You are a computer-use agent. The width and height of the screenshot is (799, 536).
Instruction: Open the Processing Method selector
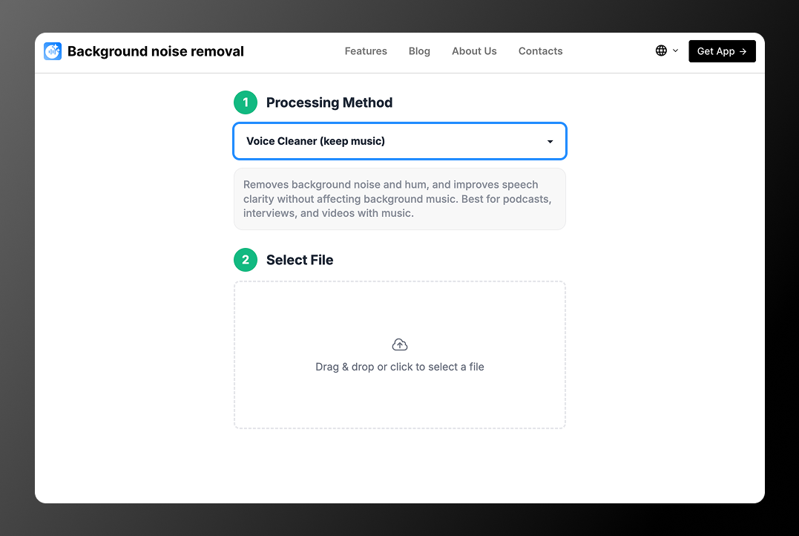point(399,141)
